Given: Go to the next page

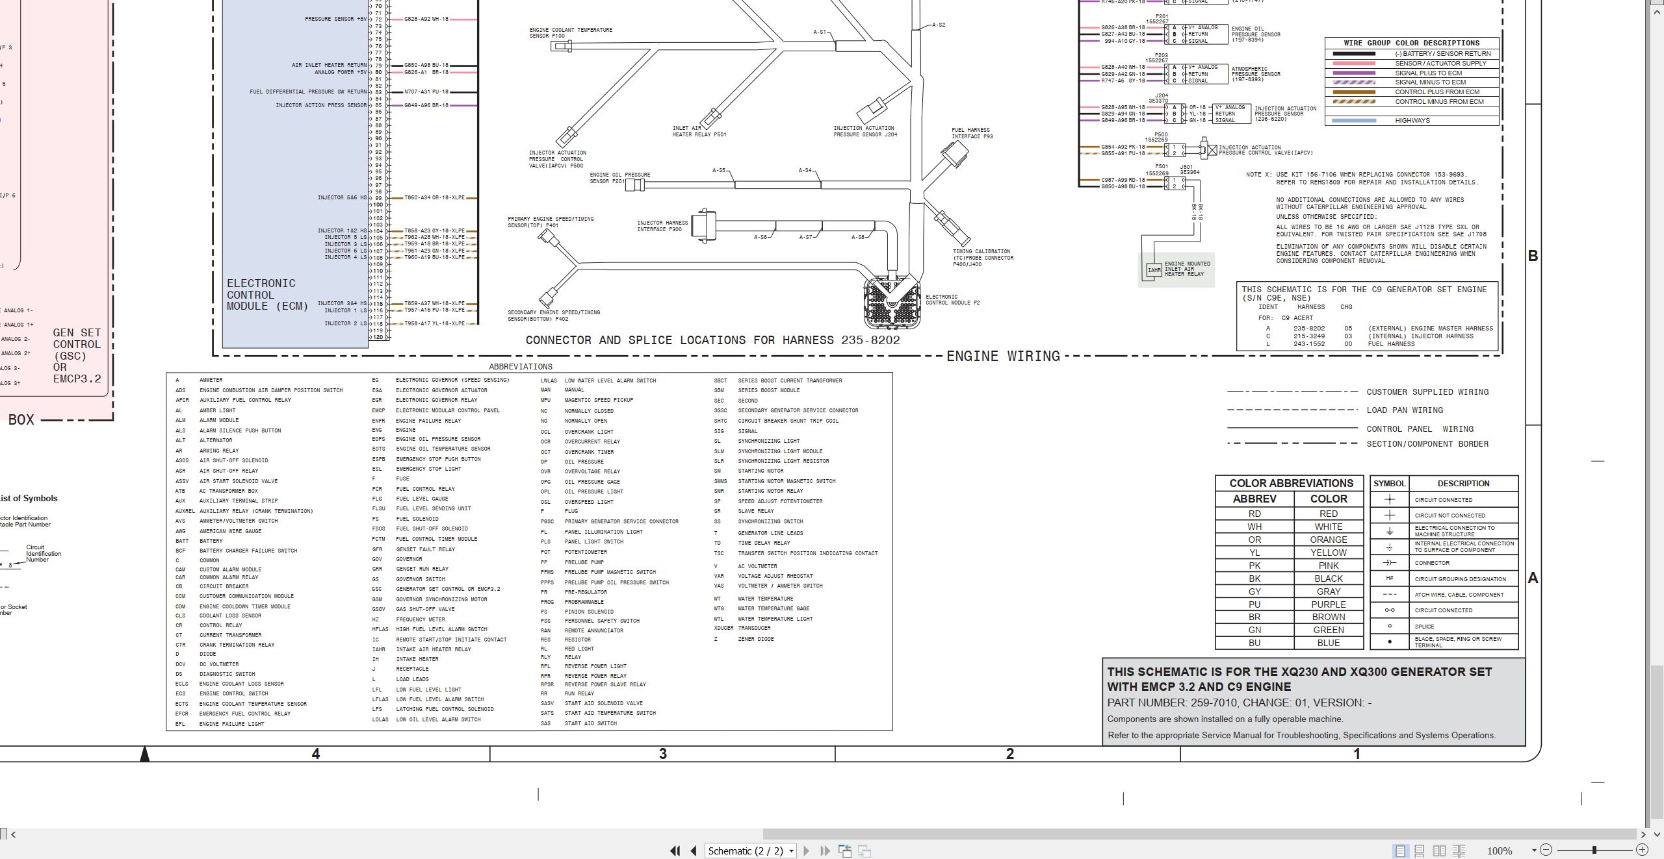Looking at the screenshot, I should click(807, 851).
